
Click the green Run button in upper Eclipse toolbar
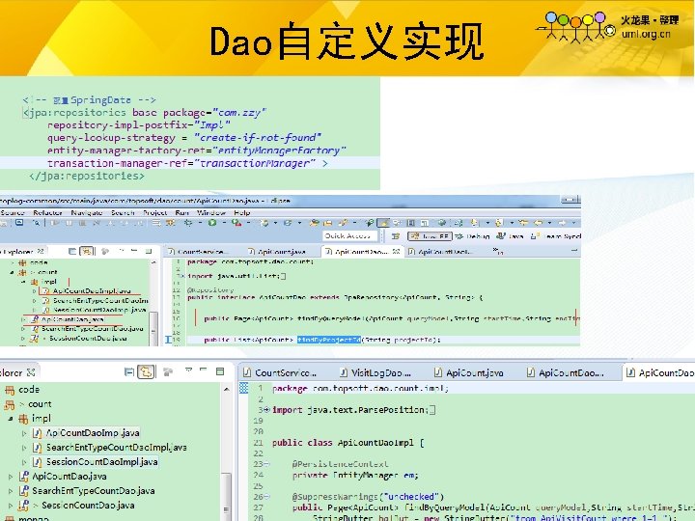click(212, 223)
